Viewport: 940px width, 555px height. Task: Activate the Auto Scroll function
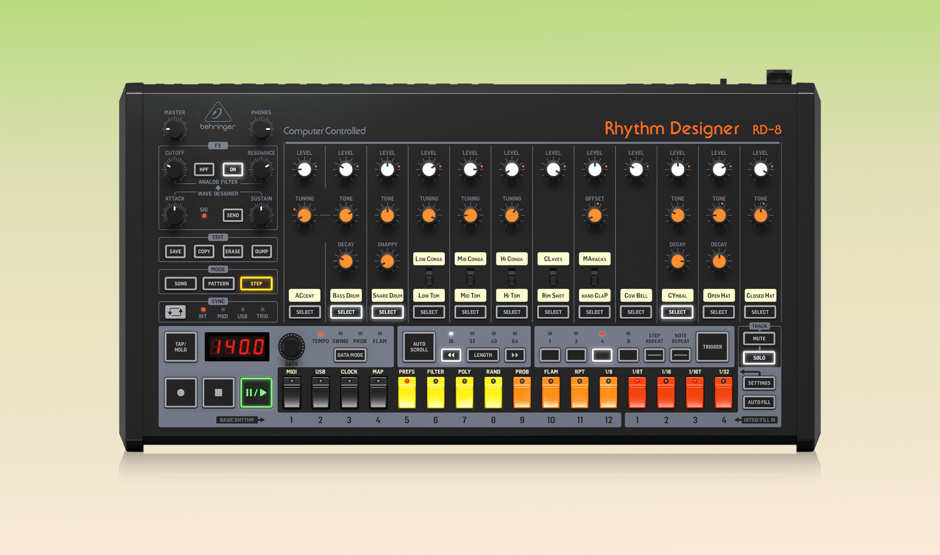coord(419,347)
